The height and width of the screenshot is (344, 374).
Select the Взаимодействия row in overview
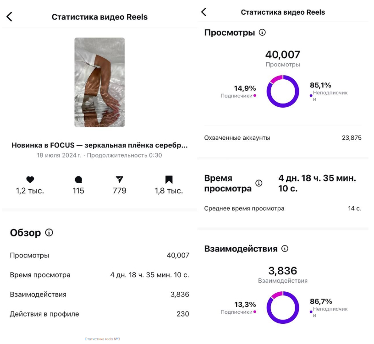(x=99, y=295)
